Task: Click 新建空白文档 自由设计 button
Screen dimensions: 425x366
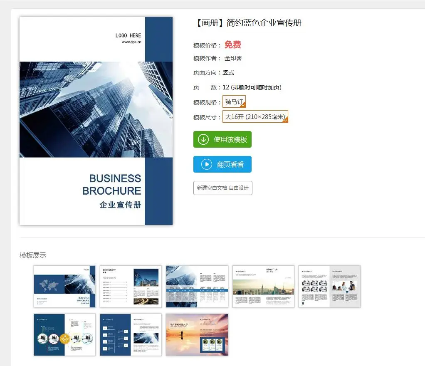Action: (222, 188)
